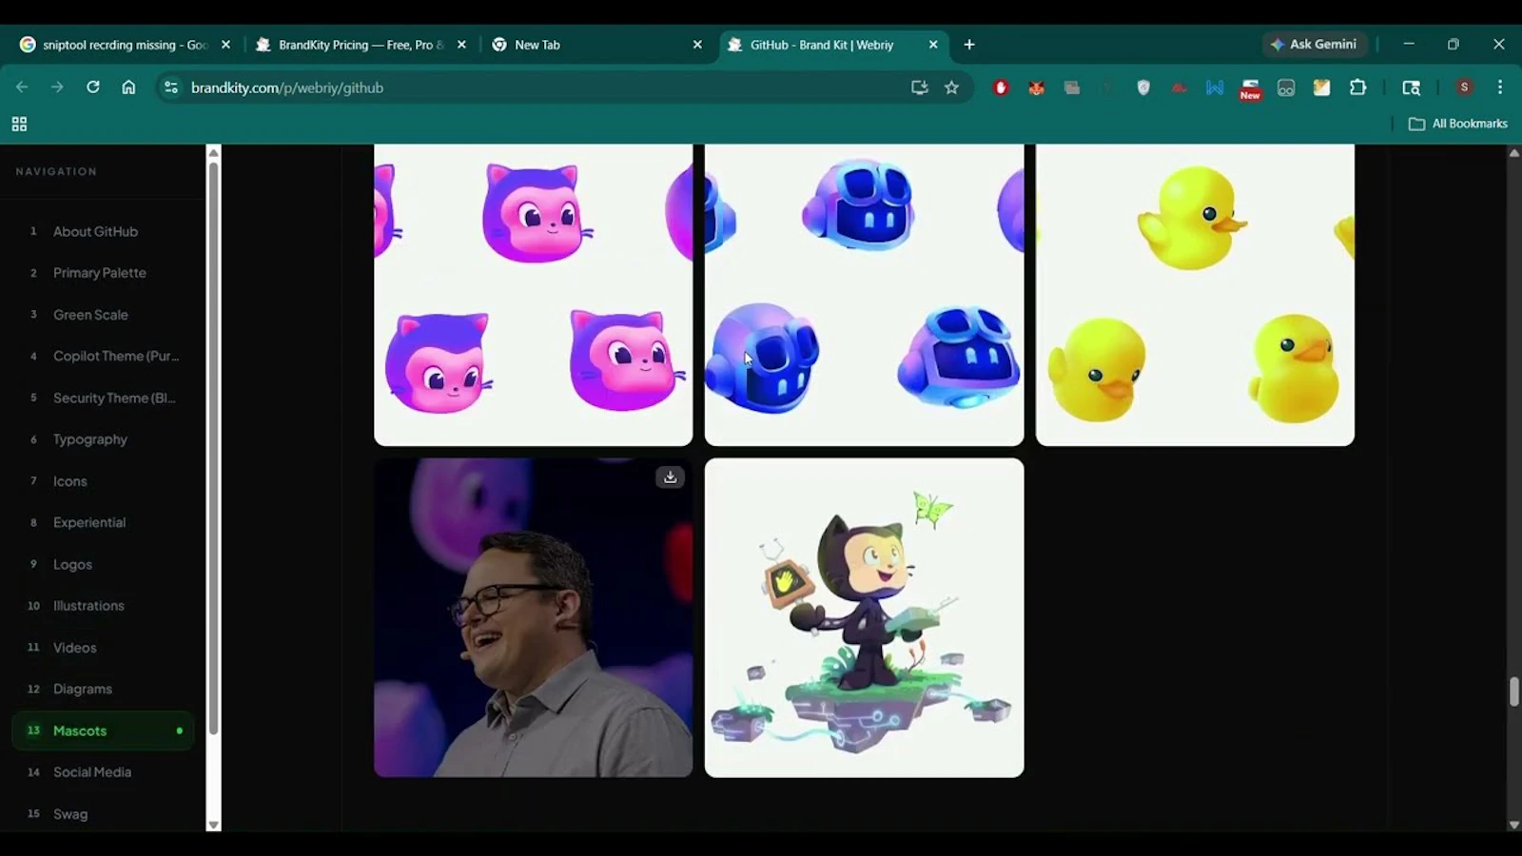Image resolution: width=1522 pixels, height=856 pixels.
Task: Open a new browser tab
Action: tap(969, 45)
